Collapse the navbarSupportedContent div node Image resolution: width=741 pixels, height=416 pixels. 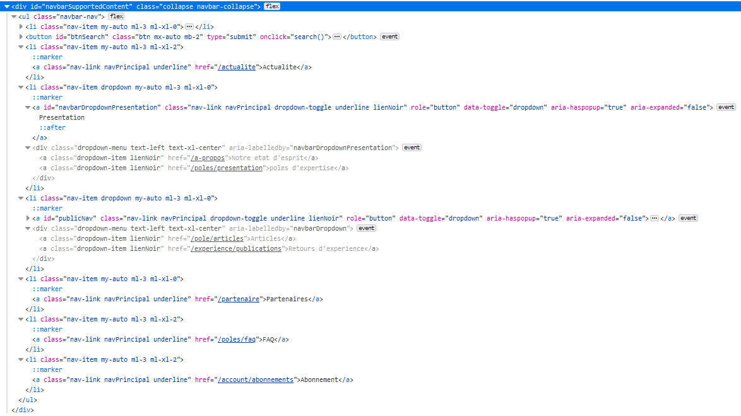pyautogui.click(x=6, y=6)
